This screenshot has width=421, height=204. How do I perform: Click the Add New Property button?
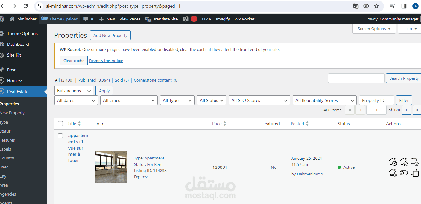pos(110,35)
